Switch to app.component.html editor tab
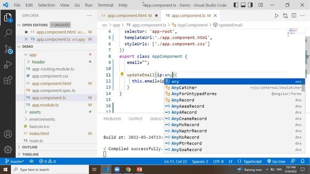 129,15
